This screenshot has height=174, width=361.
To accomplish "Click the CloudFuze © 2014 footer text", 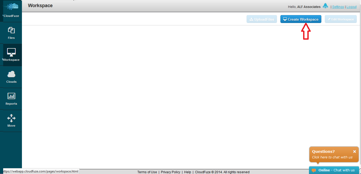I will coord(222,172).
